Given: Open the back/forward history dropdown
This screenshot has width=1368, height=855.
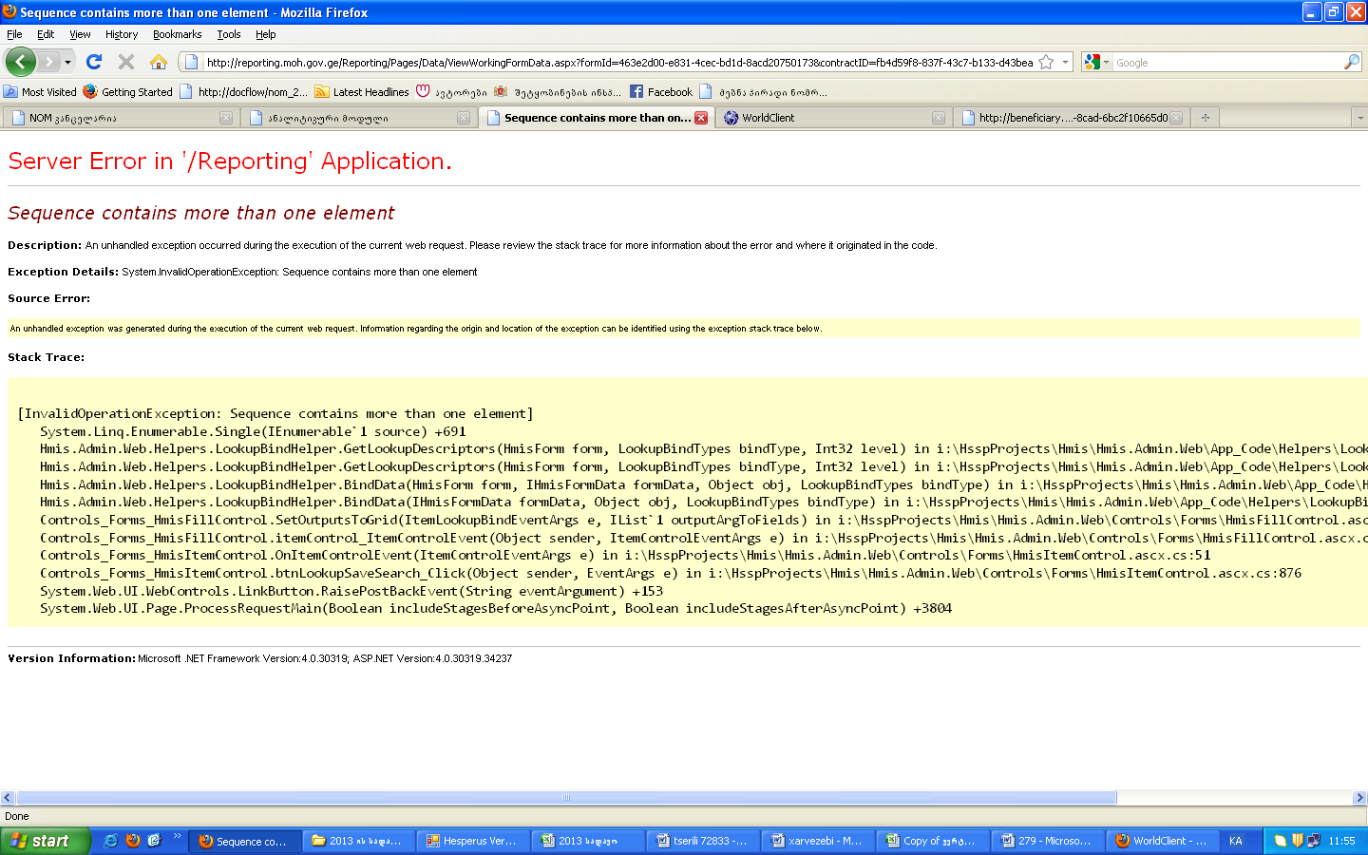Looking at the screenshot, I should [x=67, y=62].
